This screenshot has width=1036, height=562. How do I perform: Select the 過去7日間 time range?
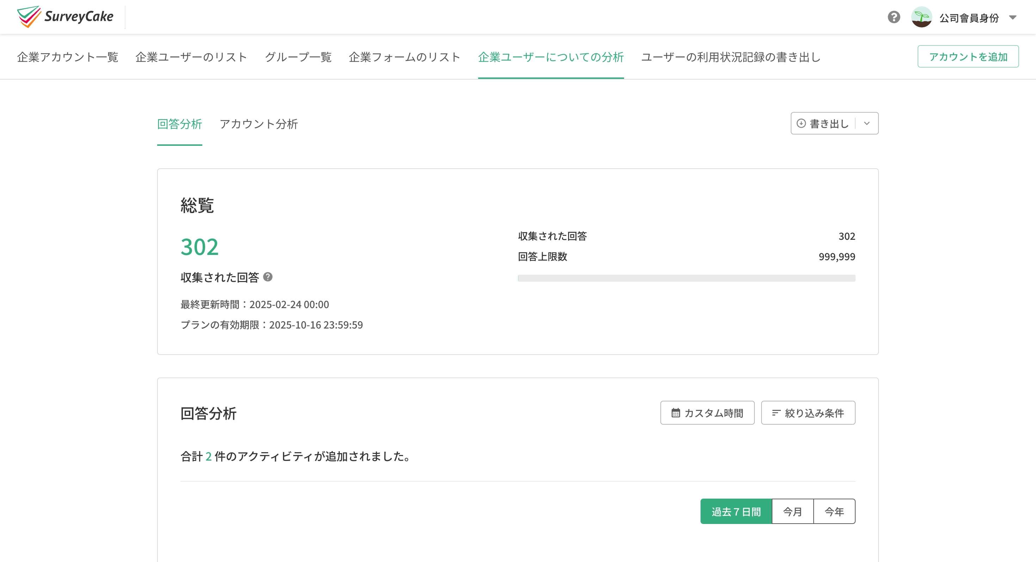(x=737, y=511)
